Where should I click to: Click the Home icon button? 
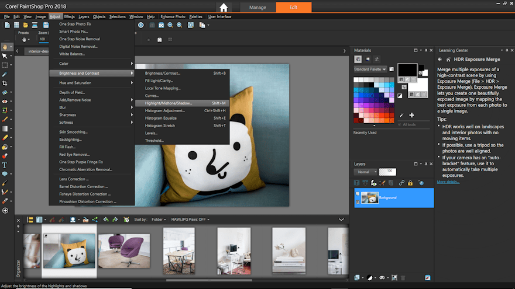click(224, 8)
